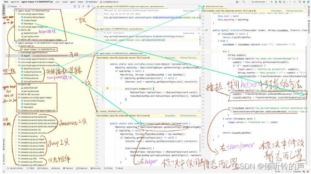Open the Profiler tool tab

point(108,168)
